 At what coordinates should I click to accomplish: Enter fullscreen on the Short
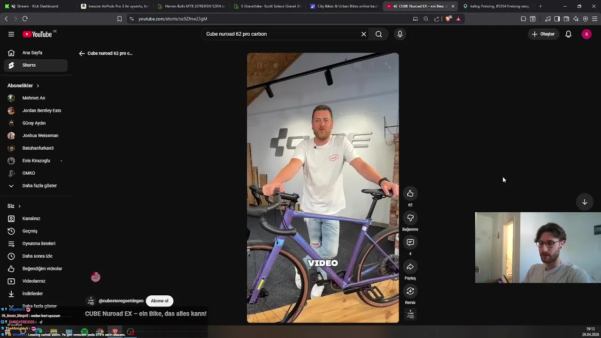[388, 66]
